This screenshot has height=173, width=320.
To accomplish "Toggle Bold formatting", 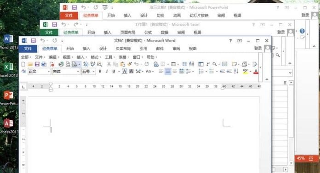I will pos(100,71).
